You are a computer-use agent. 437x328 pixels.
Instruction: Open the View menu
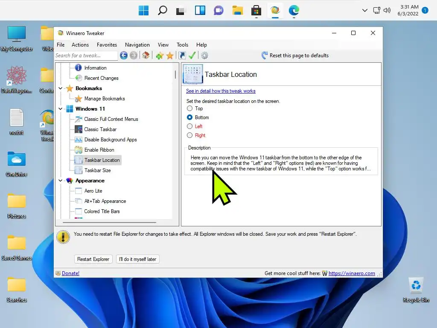point(163,44)
